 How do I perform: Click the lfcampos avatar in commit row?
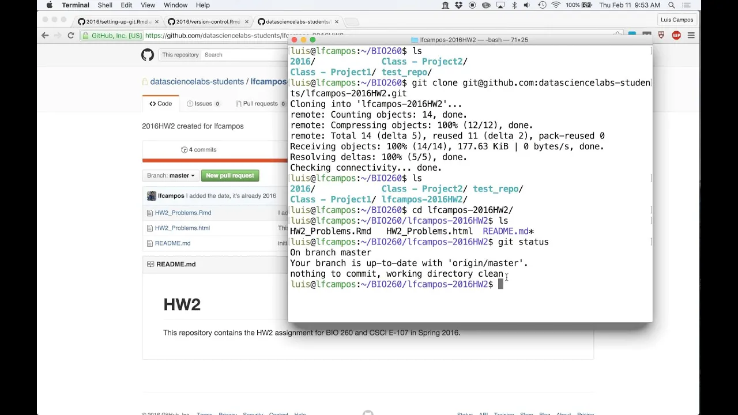151,196
